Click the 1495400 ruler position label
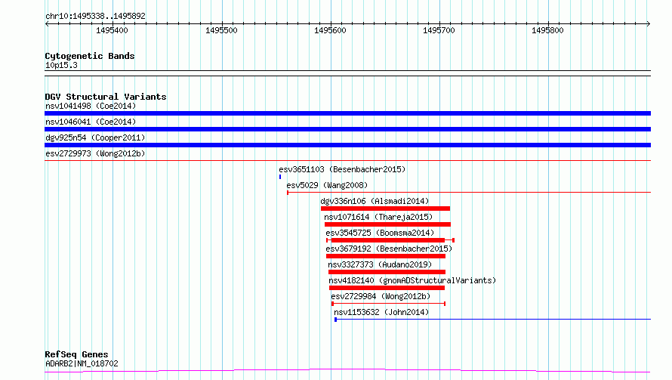Screen dimensions: 672x380 pos(112,30)
